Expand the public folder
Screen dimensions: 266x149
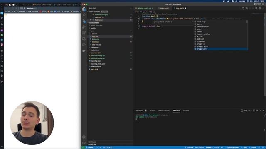coord(93,28)
